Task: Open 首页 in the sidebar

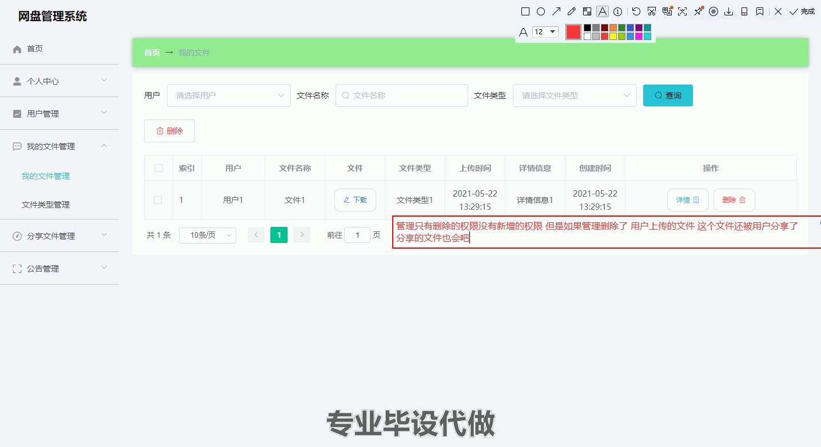Action: point(59,49)
